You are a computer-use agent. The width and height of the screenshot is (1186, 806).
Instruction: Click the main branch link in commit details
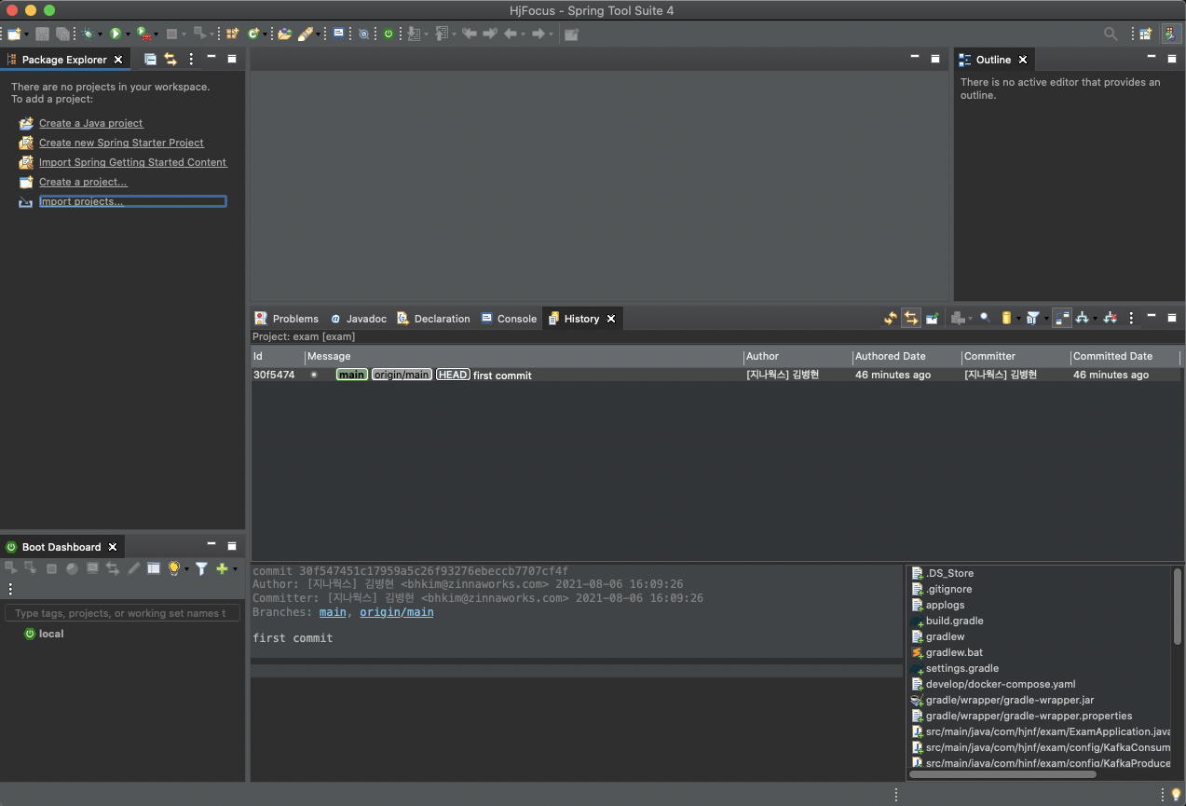coord(333,612)
